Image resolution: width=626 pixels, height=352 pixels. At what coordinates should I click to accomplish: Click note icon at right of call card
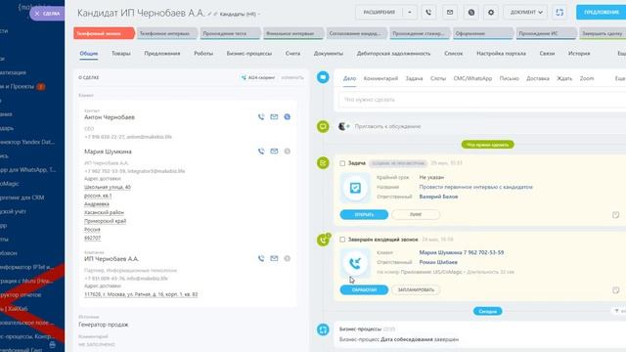tap(615, 290)
